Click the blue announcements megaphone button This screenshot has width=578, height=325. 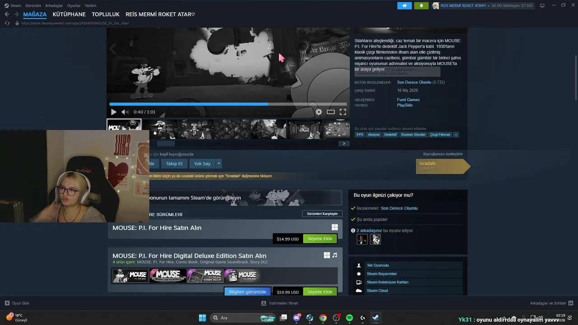[405, 5]
